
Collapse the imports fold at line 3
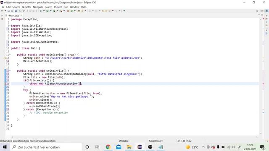[10, 26]
